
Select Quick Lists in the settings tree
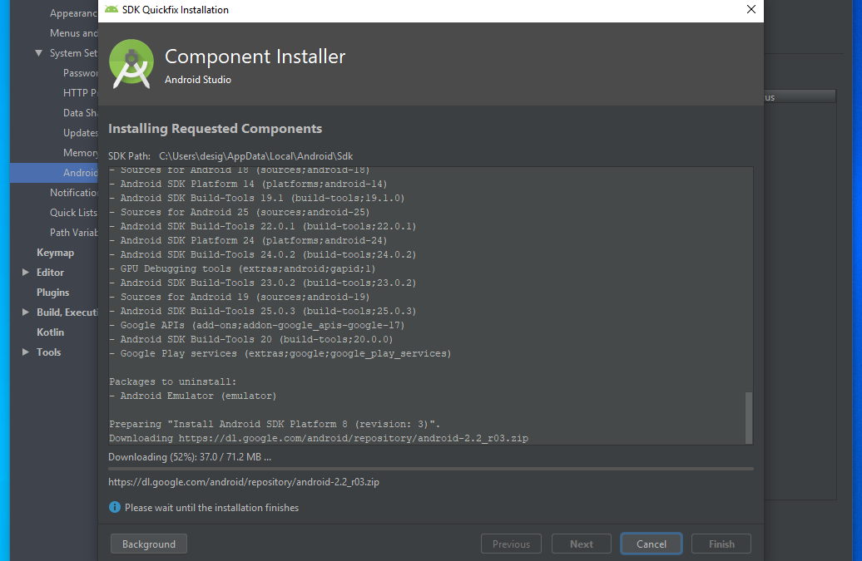pyautogui.click(x=74, y=213)
